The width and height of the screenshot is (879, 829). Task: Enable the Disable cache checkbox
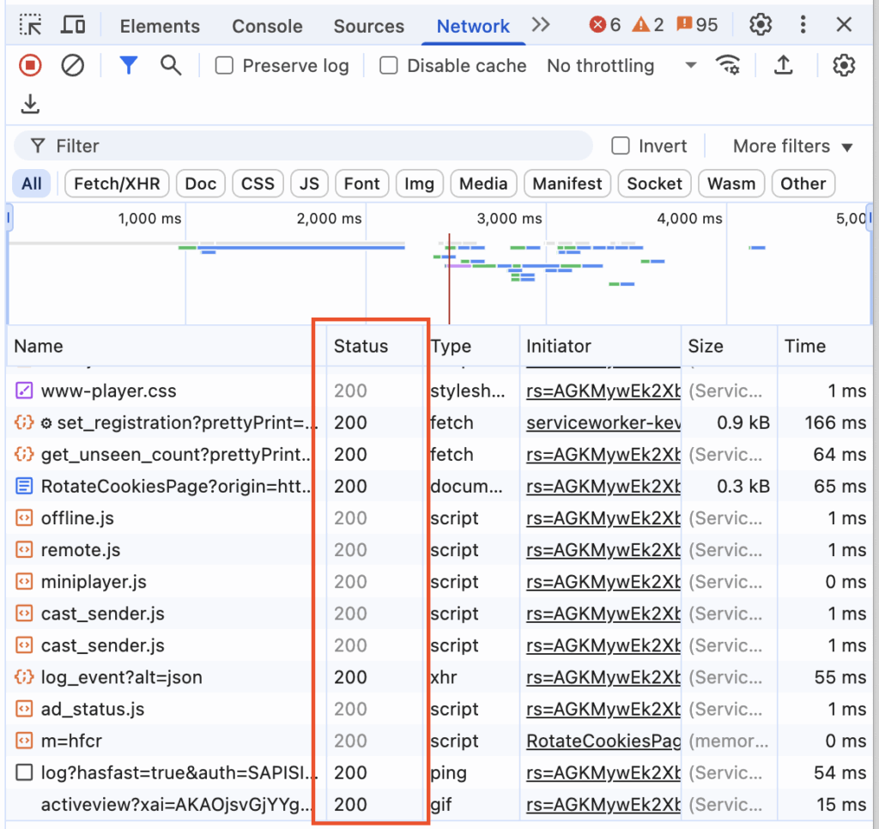pos(389,65)
